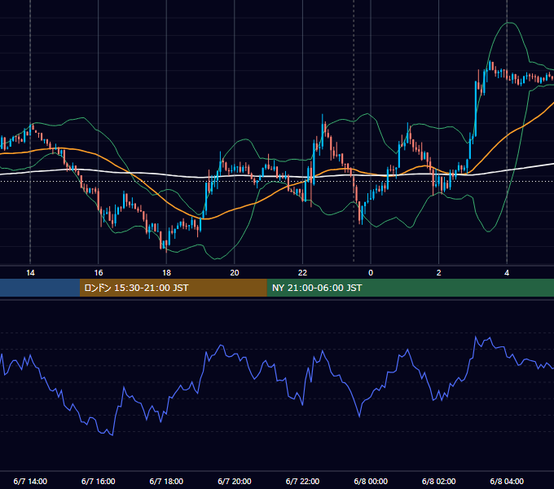Select the NY 21:00-06:00 JST session bar
The image size is (554, 489).
coord(410,288)
